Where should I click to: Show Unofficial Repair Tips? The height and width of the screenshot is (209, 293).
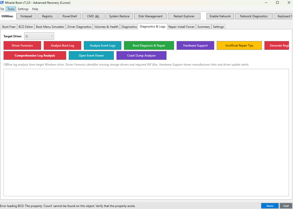239,45
